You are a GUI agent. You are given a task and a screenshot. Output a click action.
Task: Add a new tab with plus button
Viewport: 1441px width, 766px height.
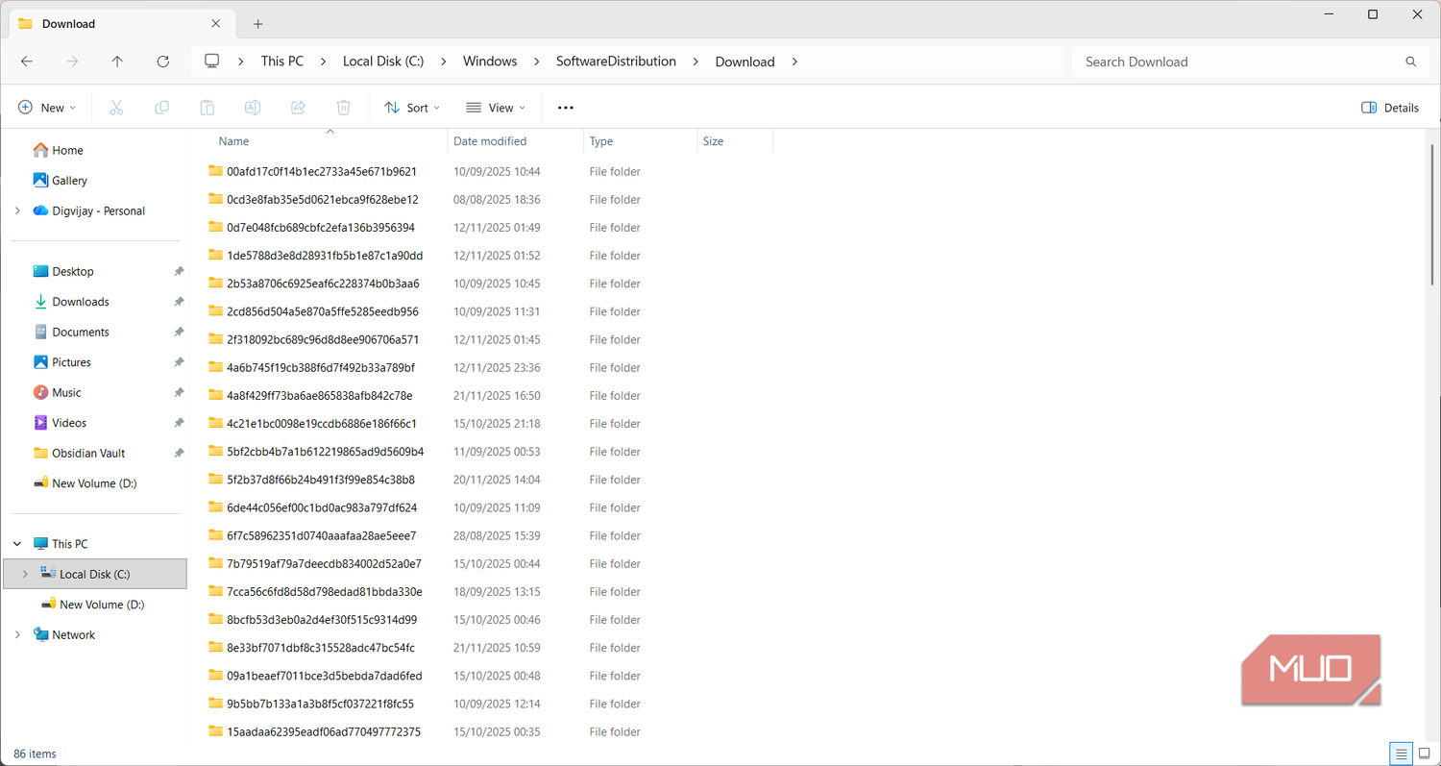257,24
